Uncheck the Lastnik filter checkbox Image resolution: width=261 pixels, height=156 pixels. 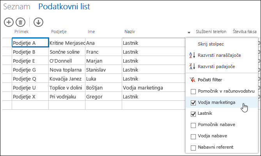coord(193,114)
